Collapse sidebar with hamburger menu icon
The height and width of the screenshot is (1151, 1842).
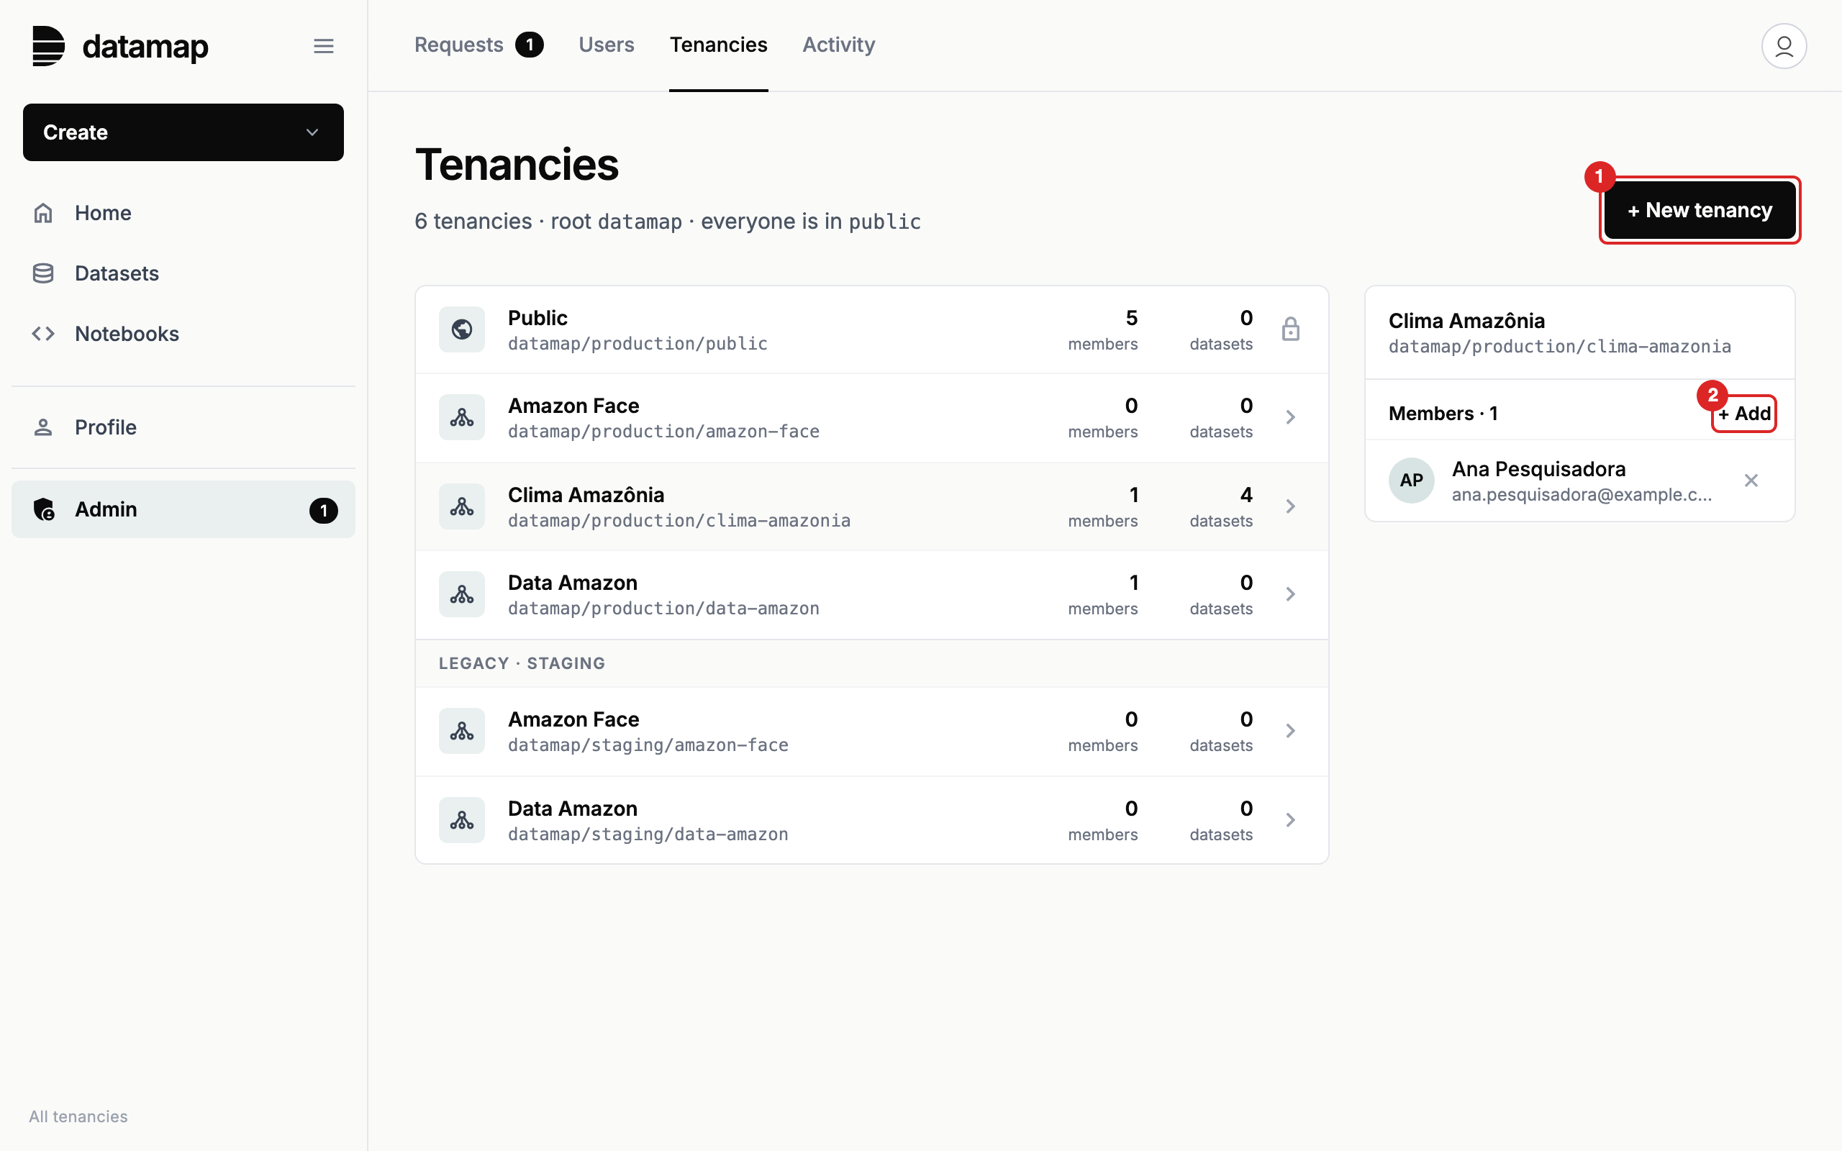[x=324, y=45]
